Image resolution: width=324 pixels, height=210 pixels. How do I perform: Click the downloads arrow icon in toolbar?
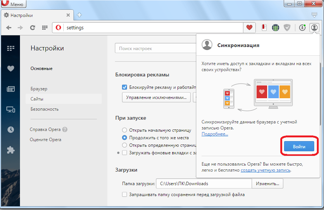[x=302, y=27]
